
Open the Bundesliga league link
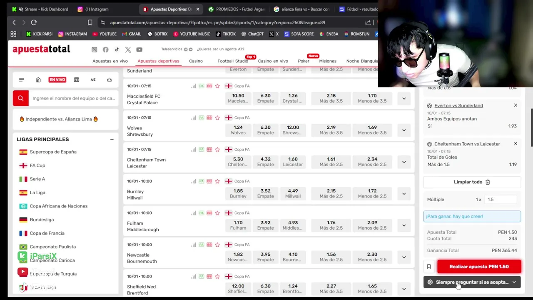pyautogui.click(x=42, y=220)
